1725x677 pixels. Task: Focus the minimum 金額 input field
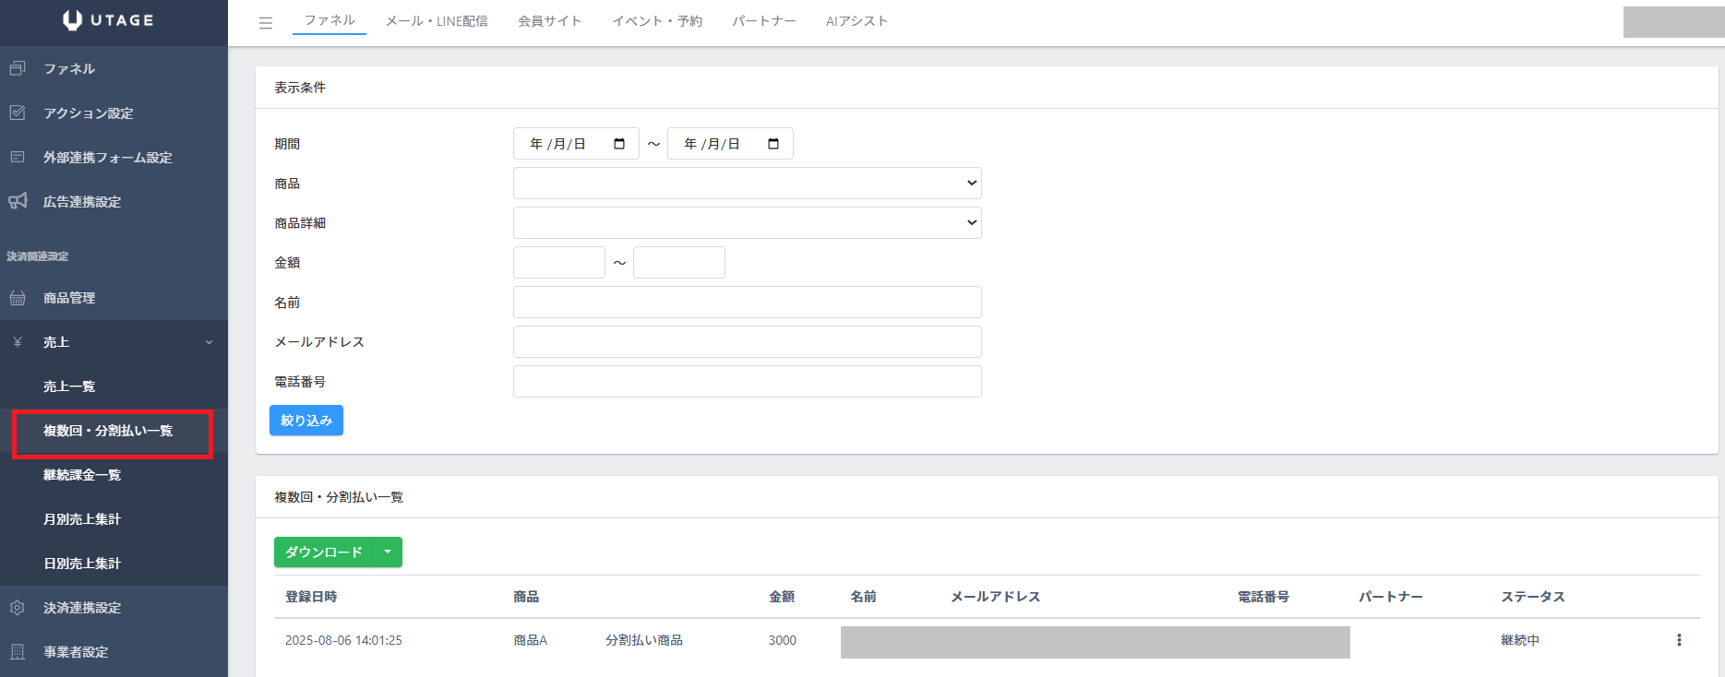(558, 263)
